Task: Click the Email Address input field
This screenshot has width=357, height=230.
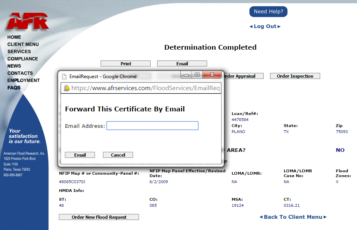Action: point(152,126)
